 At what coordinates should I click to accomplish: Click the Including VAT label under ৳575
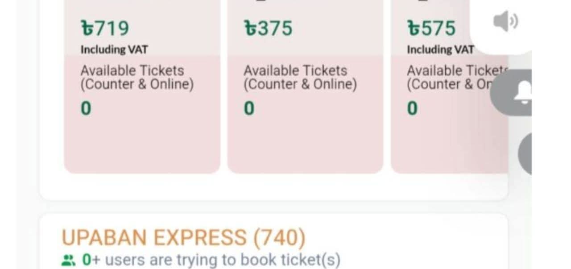pos(440,50)
